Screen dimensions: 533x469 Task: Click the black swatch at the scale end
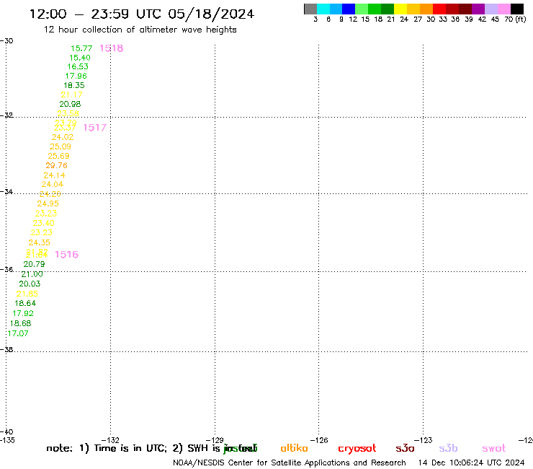(x=517, y=9)
